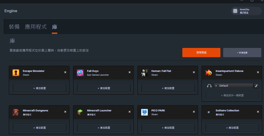Click the Escape Simulator title text
Image resolution: width=264 pixels, height=136 pixels.
[33, 71]
